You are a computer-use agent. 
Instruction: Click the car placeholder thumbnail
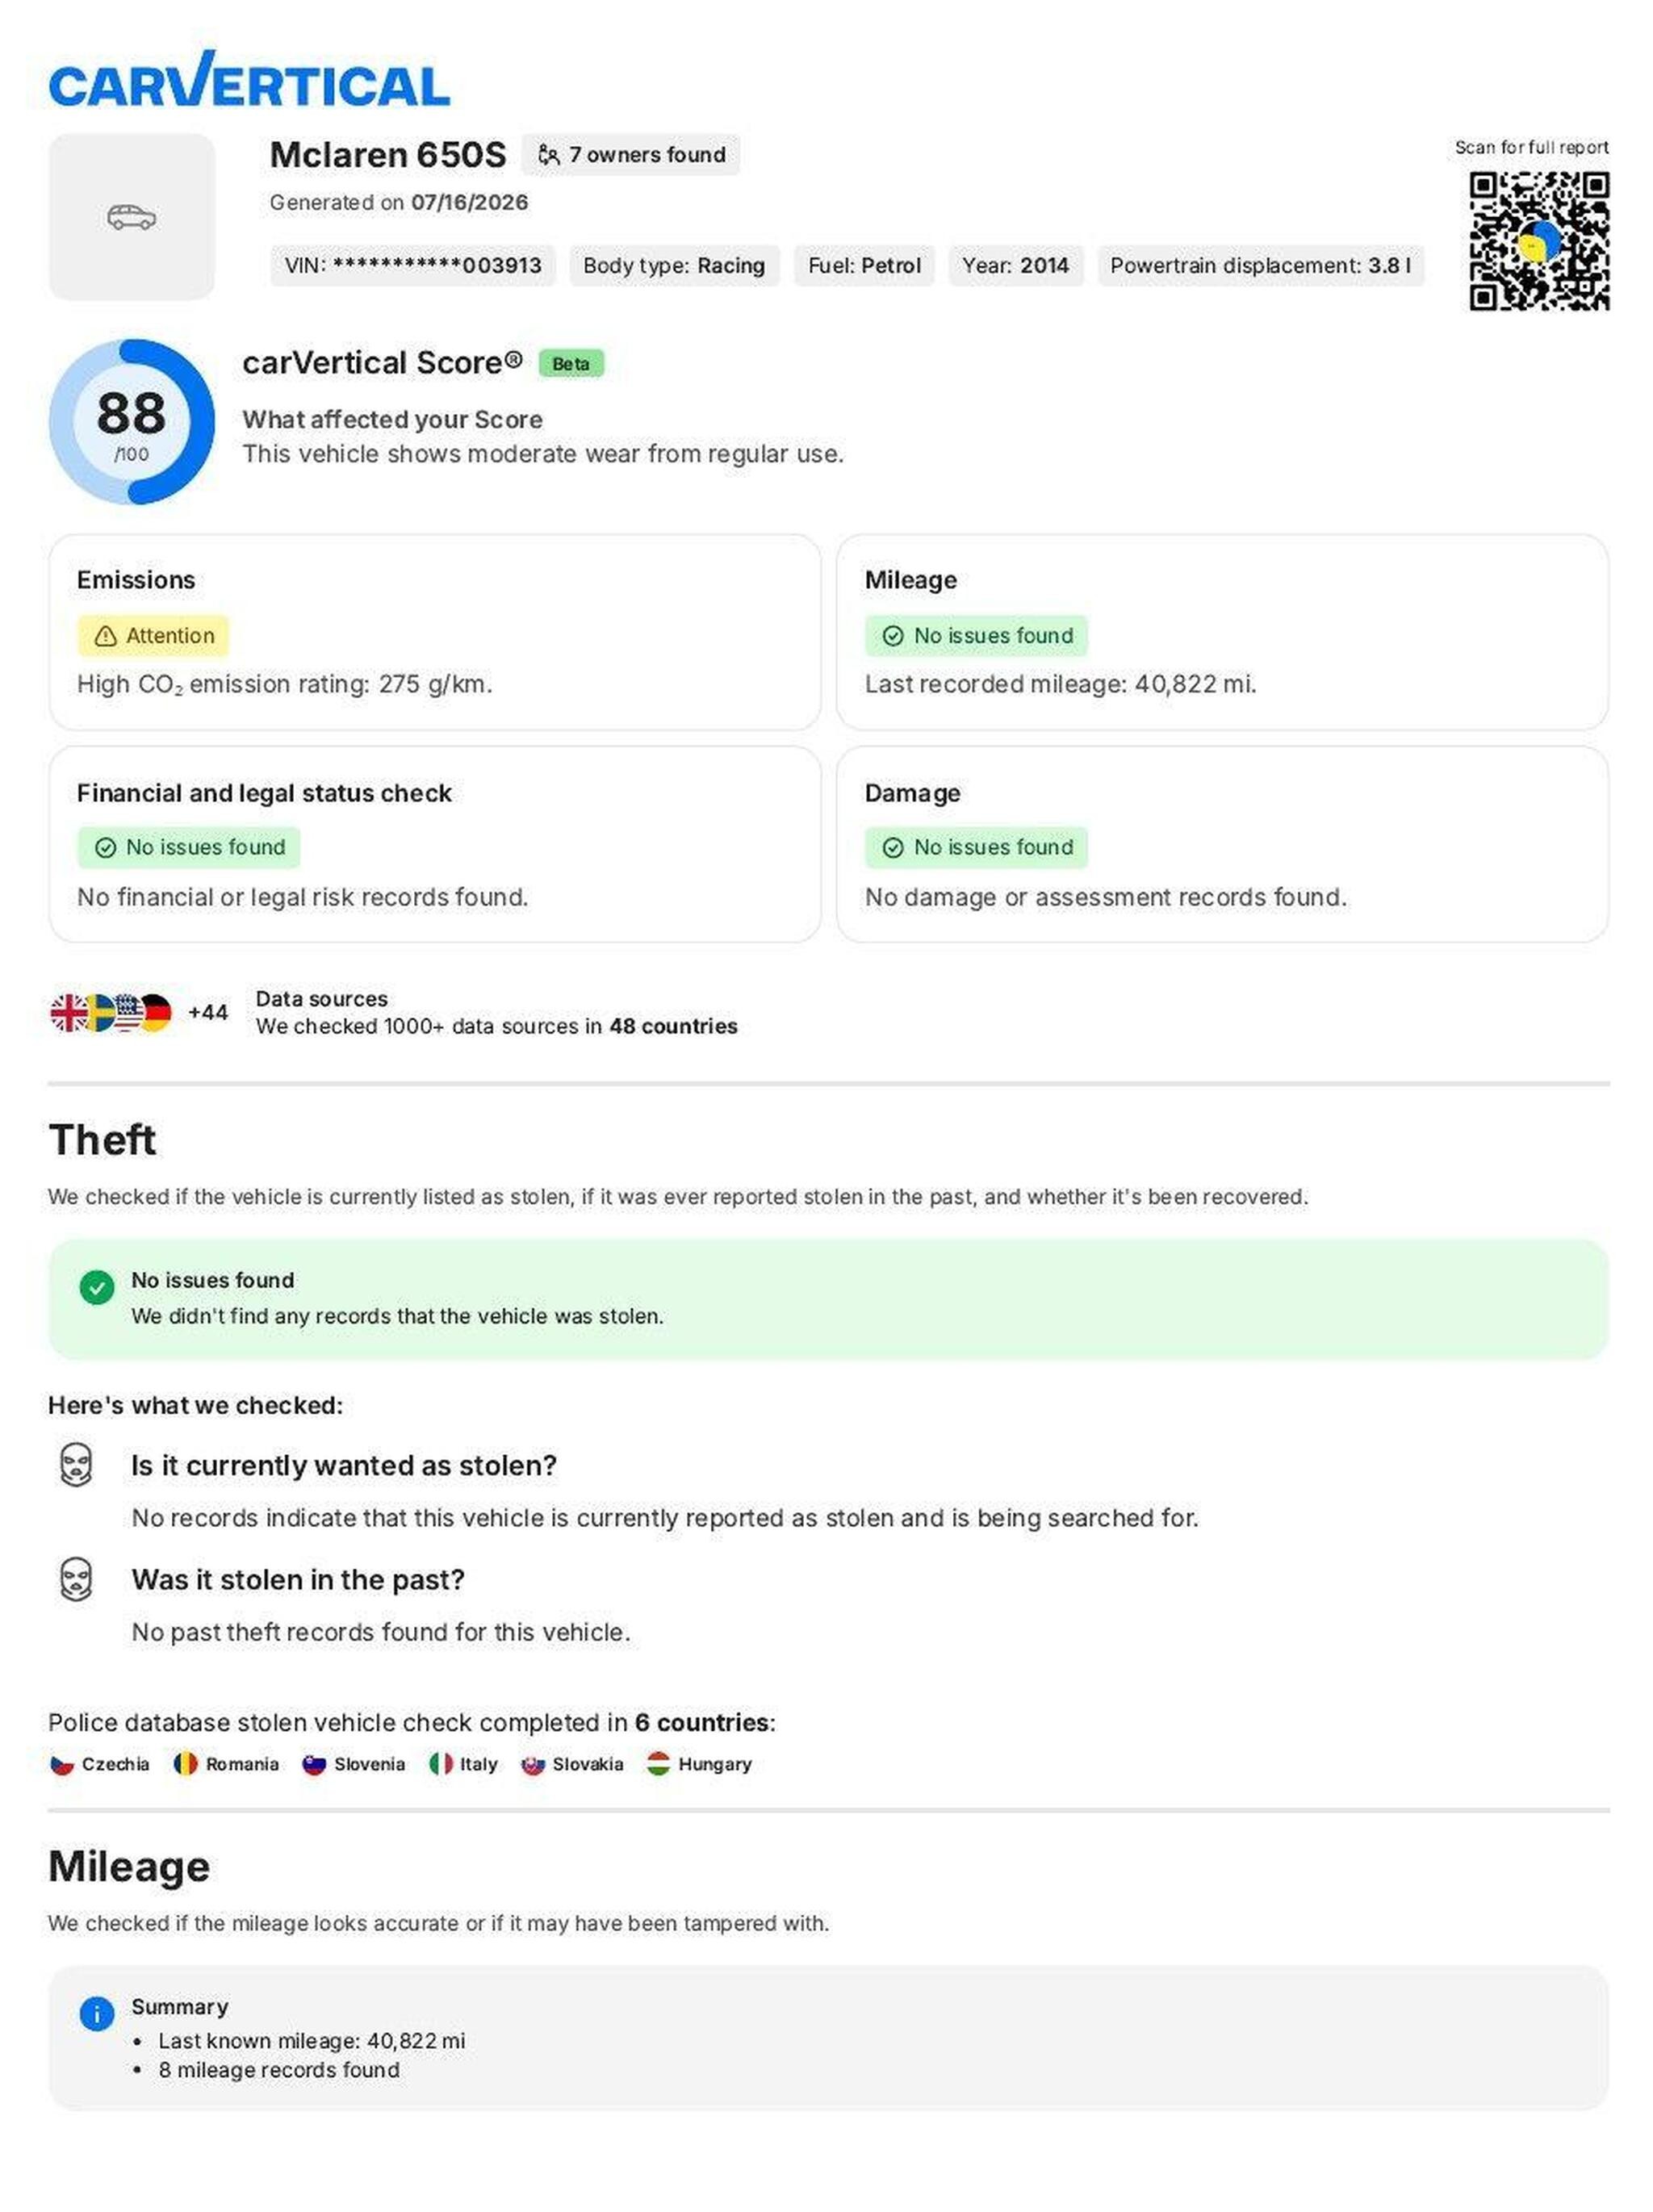point(131,217)
